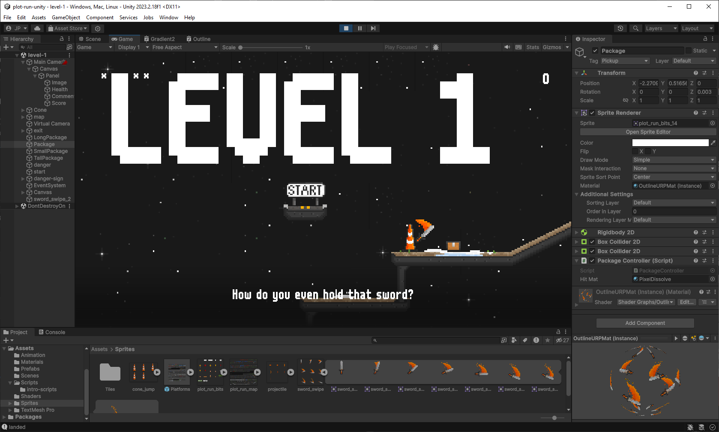Image resolution: width=719 pixels, height=432 pixels.
Task: Open the GameObject menu
Action: tap(66, 18)
